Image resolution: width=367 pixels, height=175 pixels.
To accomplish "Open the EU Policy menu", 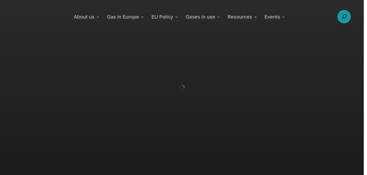I will click(x=164, y=17).
